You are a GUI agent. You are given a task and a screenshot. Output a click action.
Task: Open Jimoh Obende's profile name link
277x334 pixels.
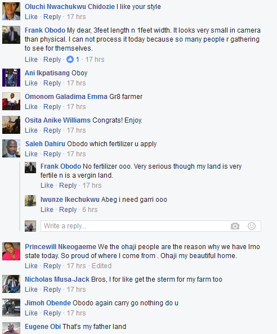[48, 303]
